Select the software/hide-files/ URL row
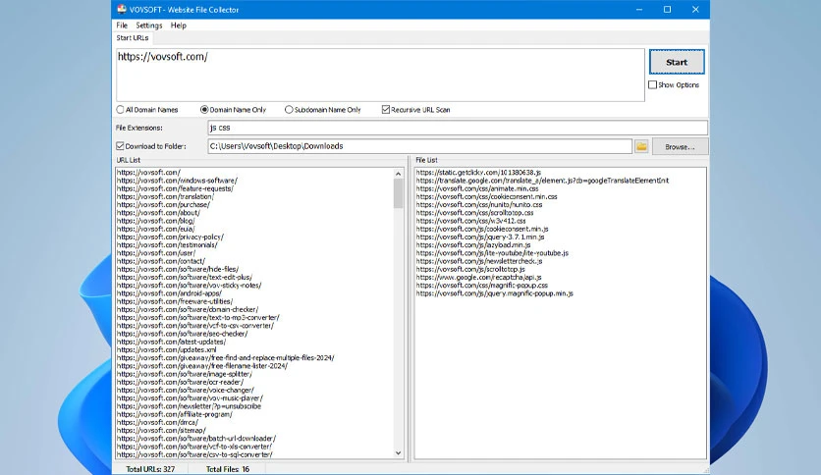This screenshot has height=475, width=821. coord(178,269)
